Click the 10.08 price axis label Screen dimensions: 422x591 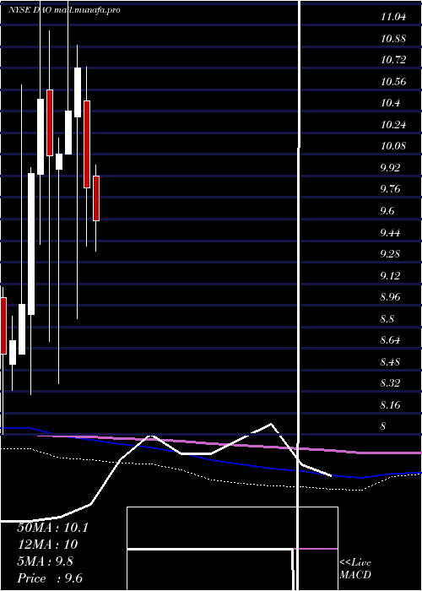(393, 146)
